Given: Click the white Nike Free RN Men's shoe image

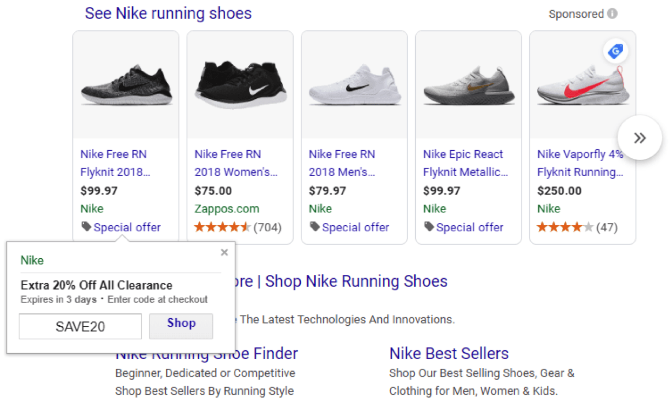Looking at the screenshot, I should 354,85.
